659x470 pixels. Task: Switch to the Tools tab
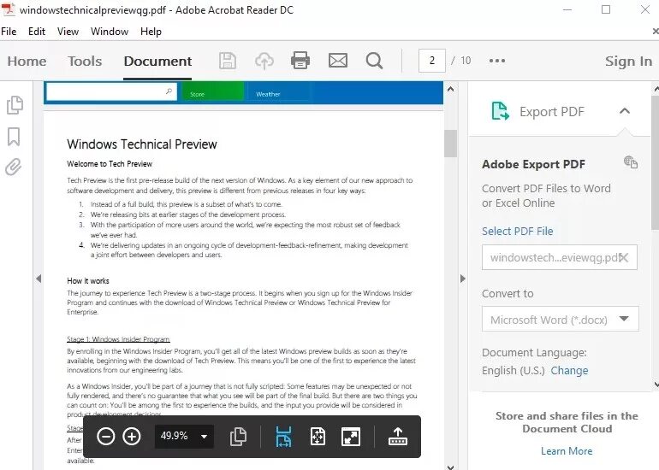(85, 62)
